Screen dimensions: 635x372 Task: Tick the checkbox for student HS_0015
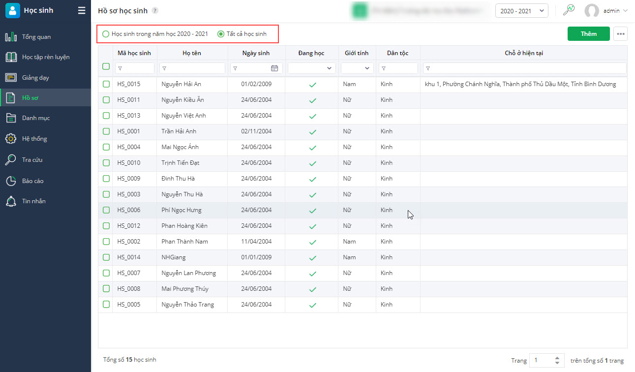point(106,84)
